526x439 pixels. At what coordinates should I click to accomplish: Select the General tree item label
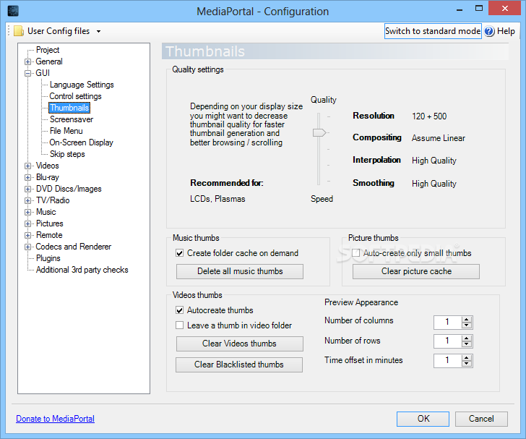click(49, 61)
